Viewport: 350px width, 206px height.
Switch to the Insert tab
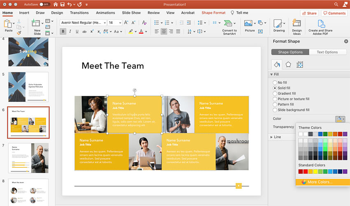(x=24, y=13)
